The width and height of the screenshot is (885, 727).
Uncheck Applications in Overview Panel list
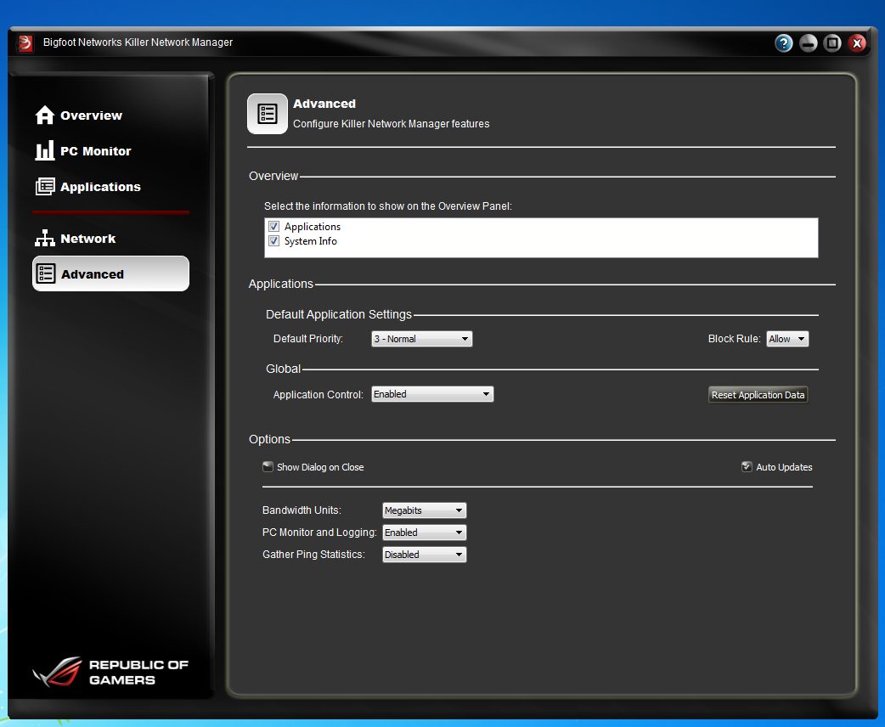(x=273, y=227)
